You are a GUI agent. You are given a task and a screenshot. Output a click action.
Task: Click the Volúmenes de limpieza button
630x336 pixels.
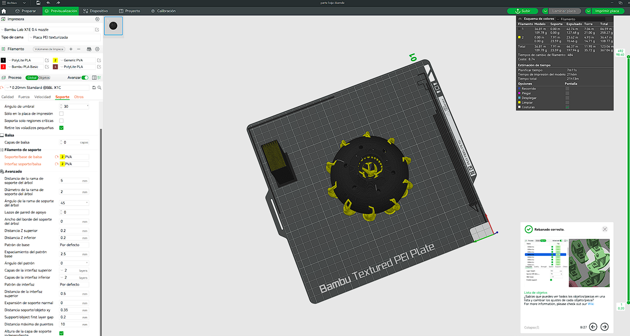[x=49, y=49]
